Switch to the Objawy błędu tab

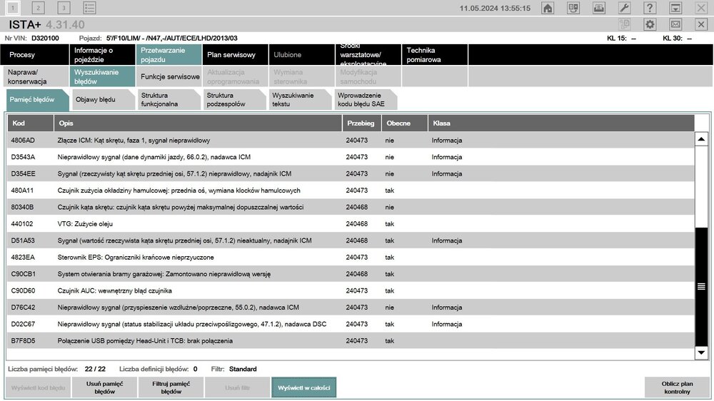[x=104, y=100]
